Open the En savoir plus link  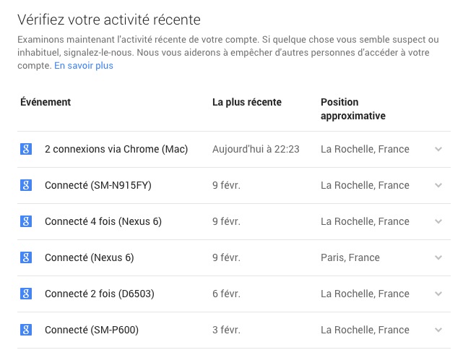pyautogui.click(x=84, y=66)
